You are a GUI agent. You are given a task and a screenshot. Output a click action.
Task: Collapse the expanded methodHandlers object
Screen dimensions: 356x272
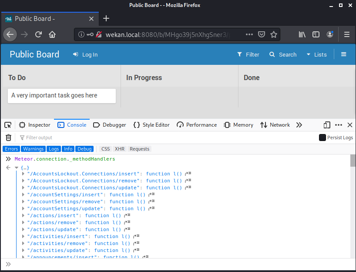tap(16, 168)
